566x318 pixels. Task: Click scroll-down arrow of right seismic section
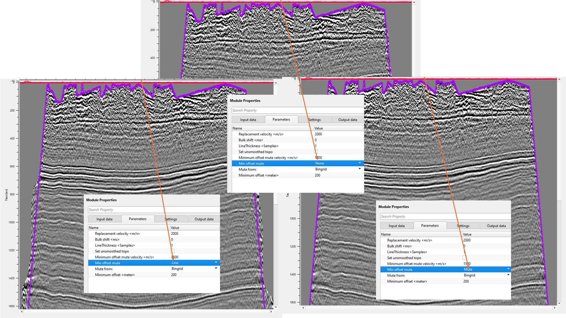(x=559, y=303)
